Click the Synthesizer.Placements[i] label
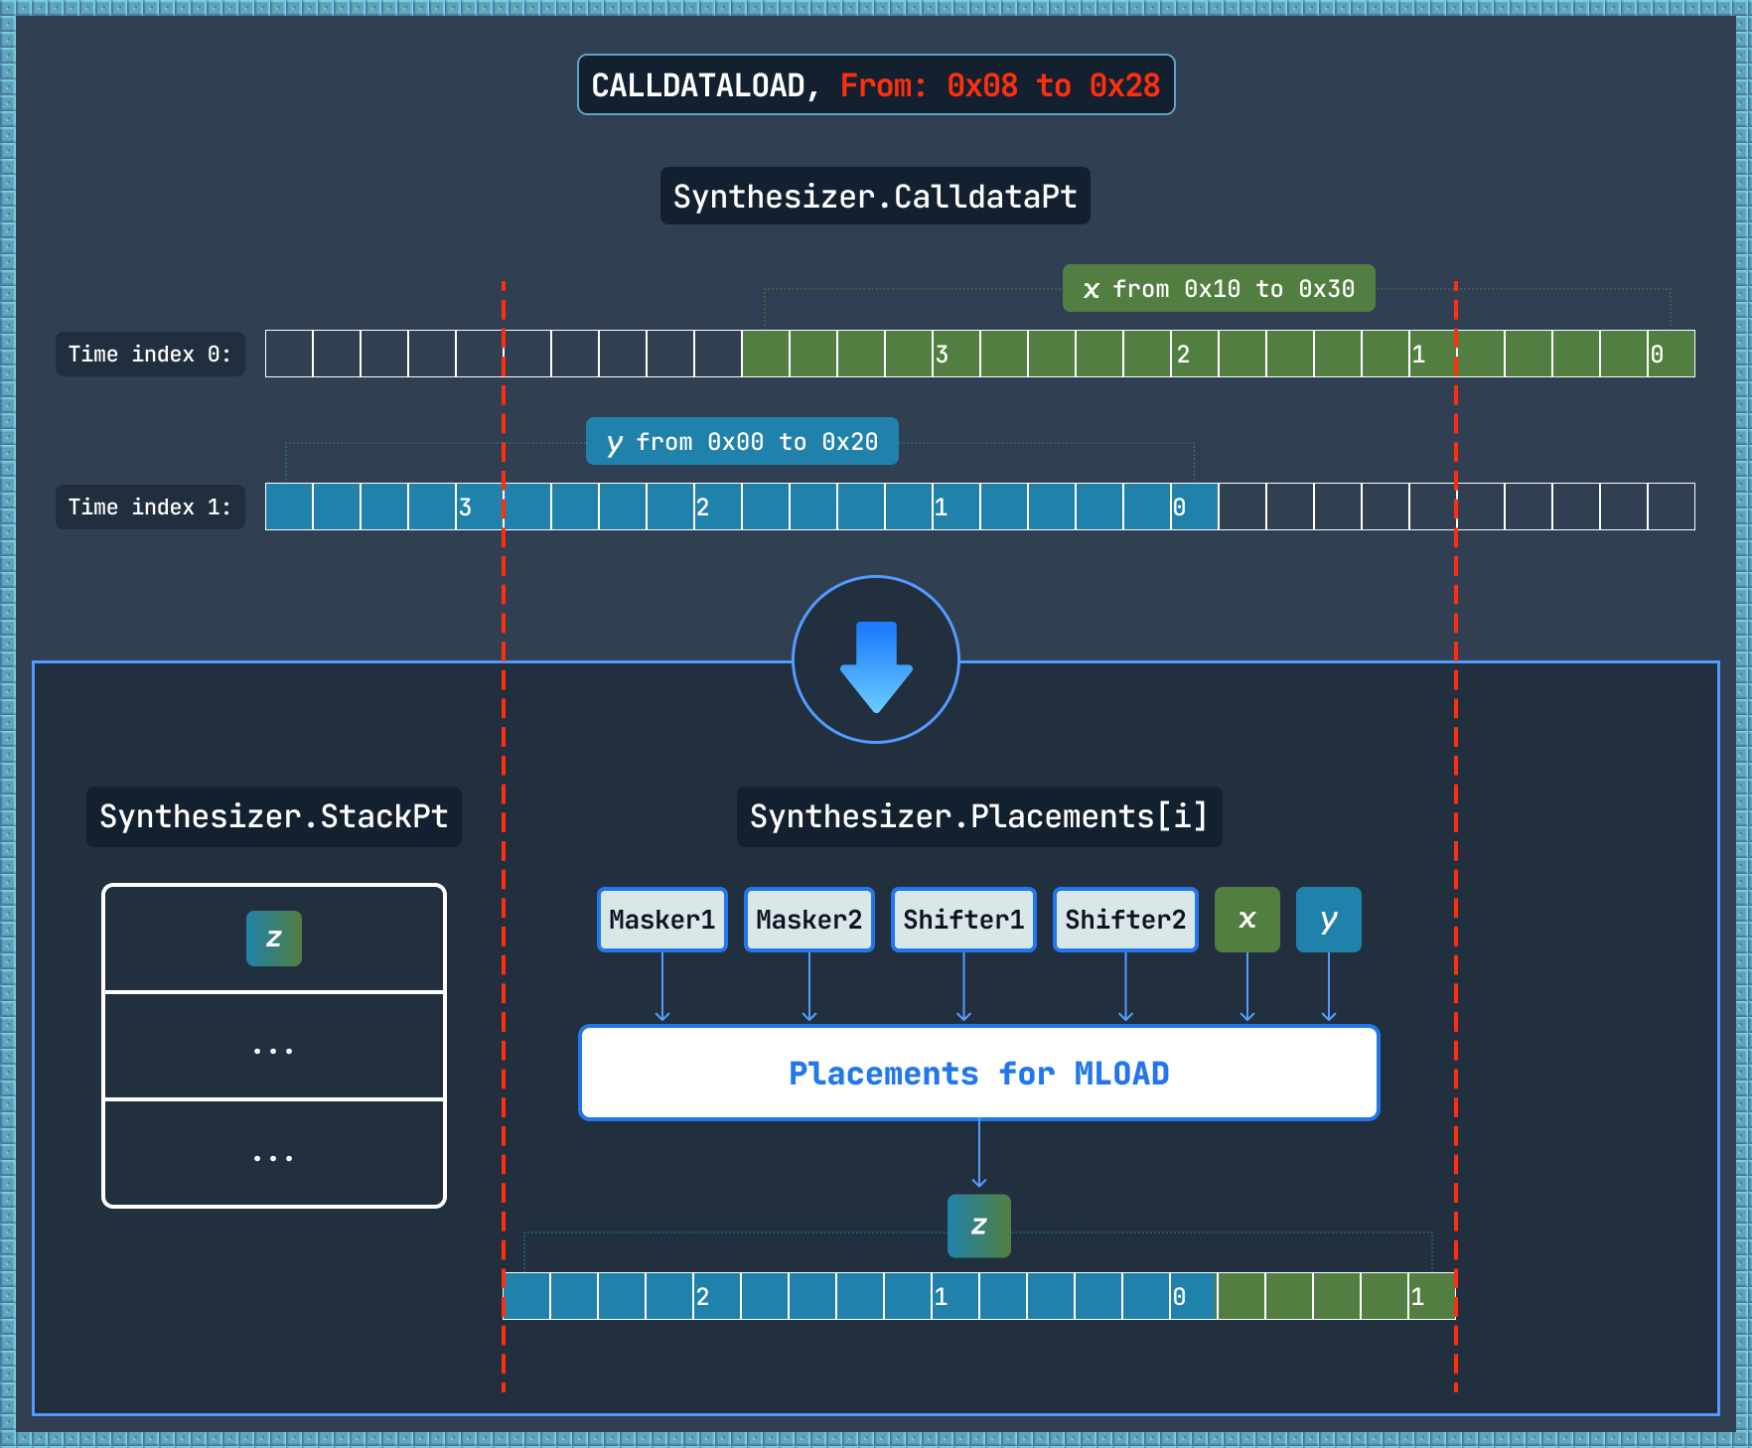This screenshot has height=1448, width=1752. pos(978,816)
